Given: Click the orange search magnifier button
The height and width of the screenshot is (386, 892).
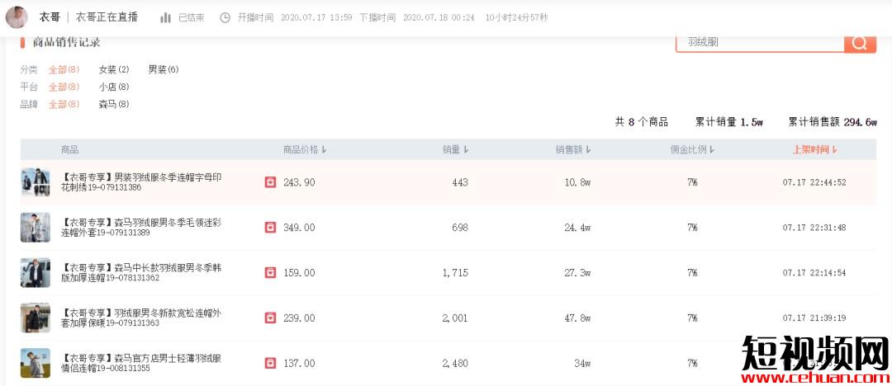Looking at the screenshot, I should (x=860, y=43).
